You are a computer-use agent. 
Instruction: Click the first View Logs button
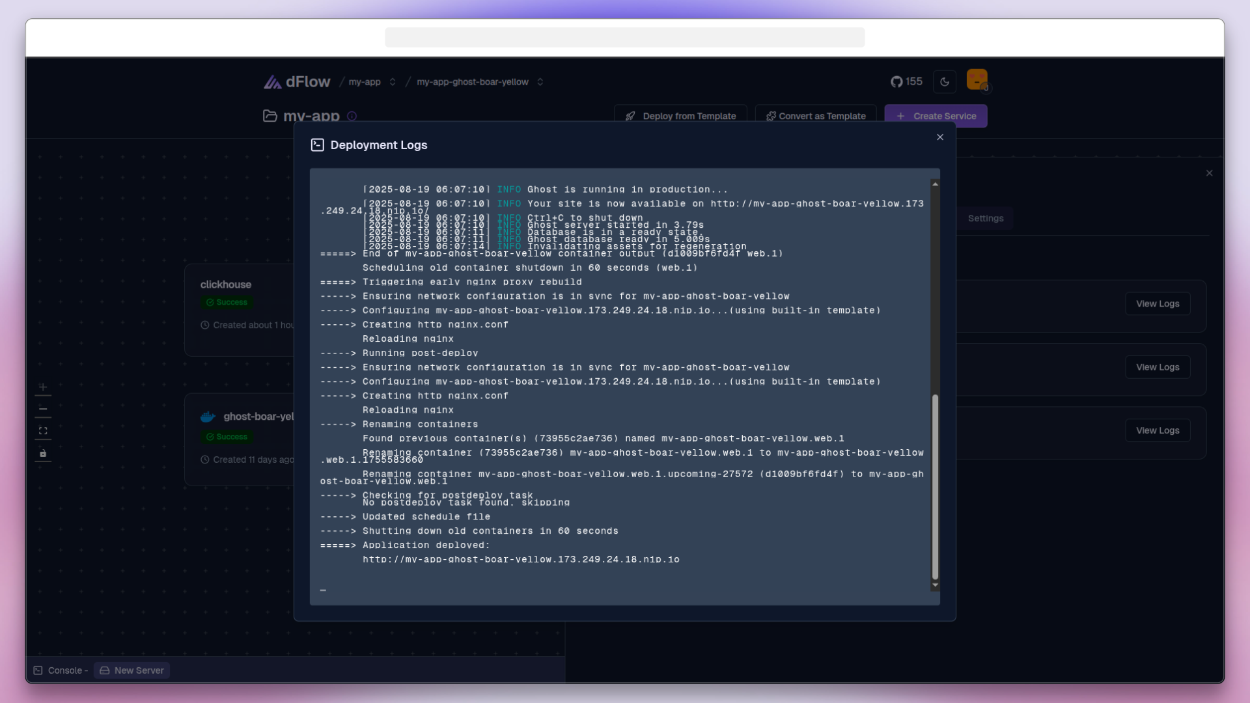click(x=1157, y=304)
